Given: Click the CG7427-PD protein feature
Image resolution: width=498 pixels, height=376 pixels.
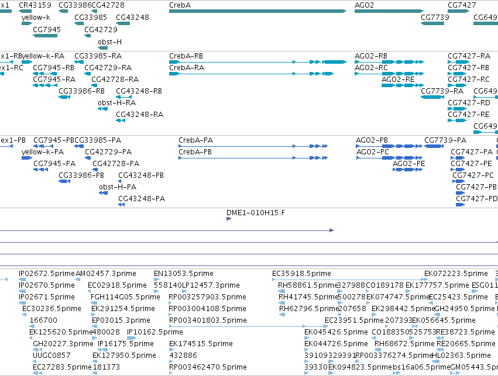Looking at the screenshot, I should pyautogui.click(x=460, y=205).
